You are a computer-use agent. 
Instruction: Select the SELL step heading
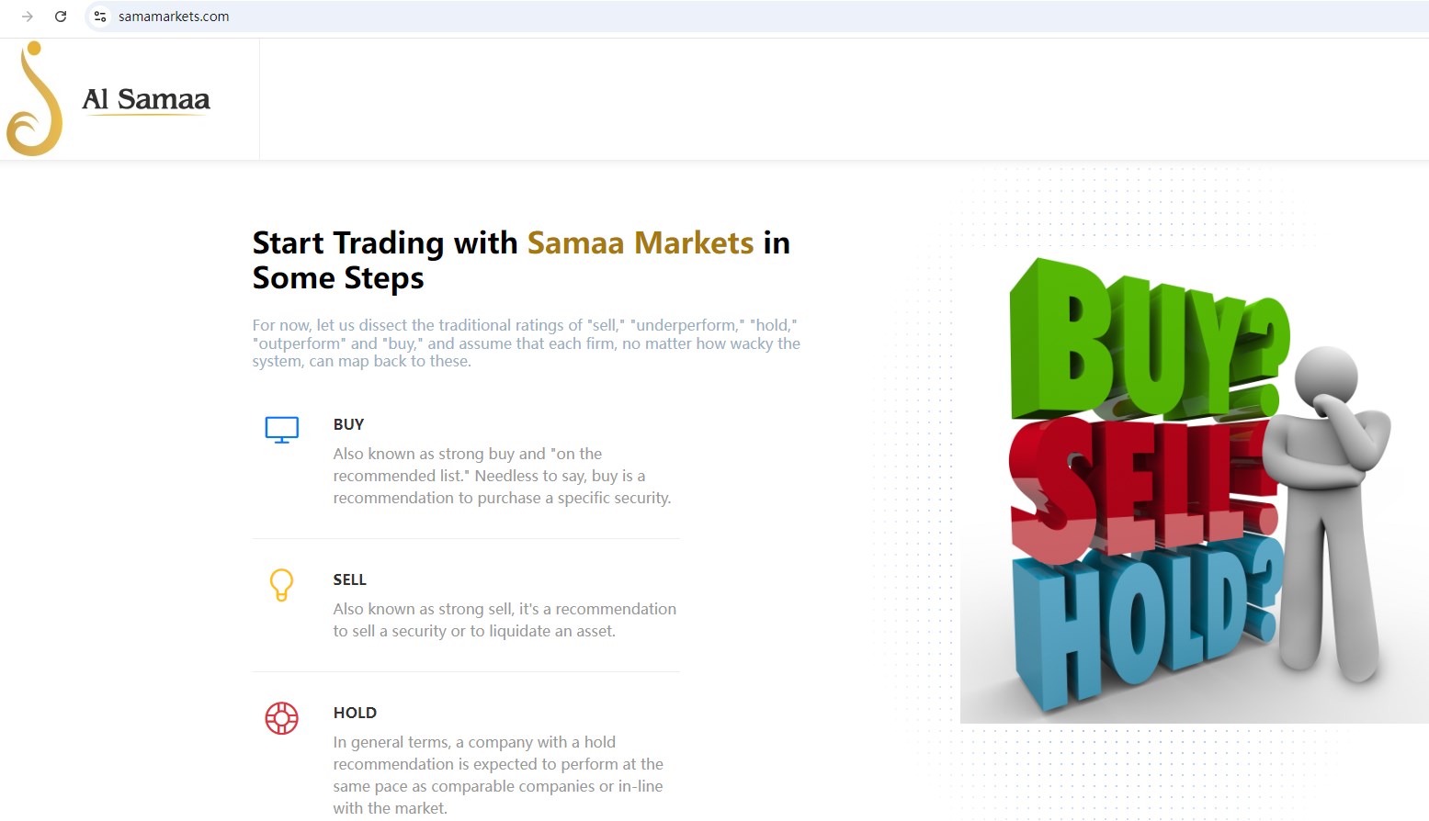click(x=349, y=579)
